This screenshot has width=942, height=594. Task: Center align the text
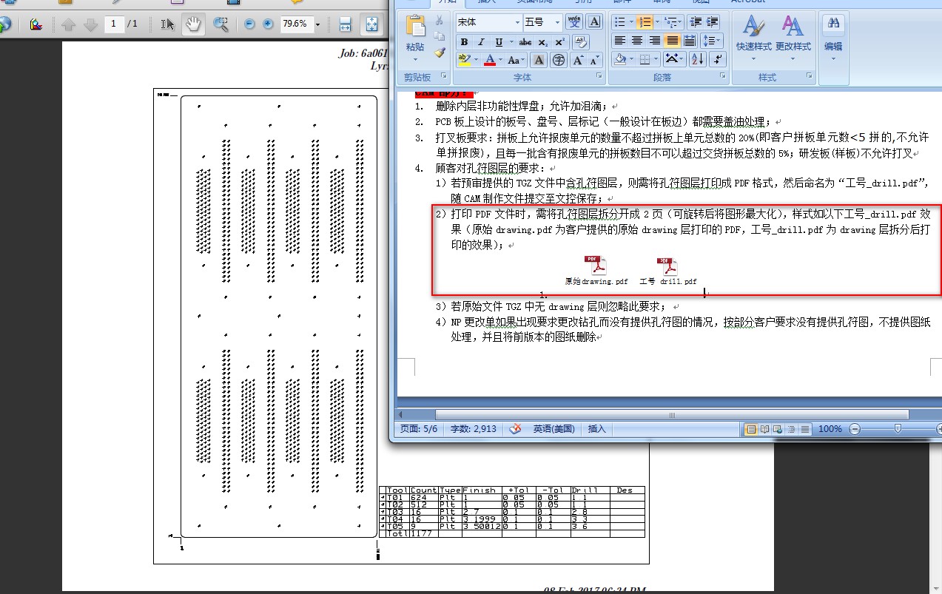(637, 41)
